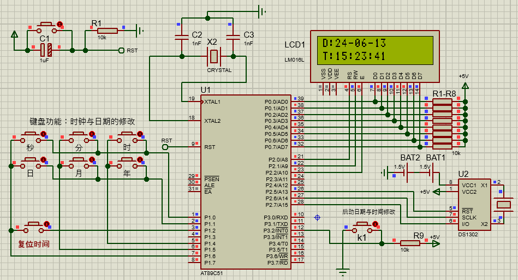Image resolution: width=518 pixels, height=280 pixels.
Task: Click the SCLK pin label on DS1302
Action: coord(469,218)
